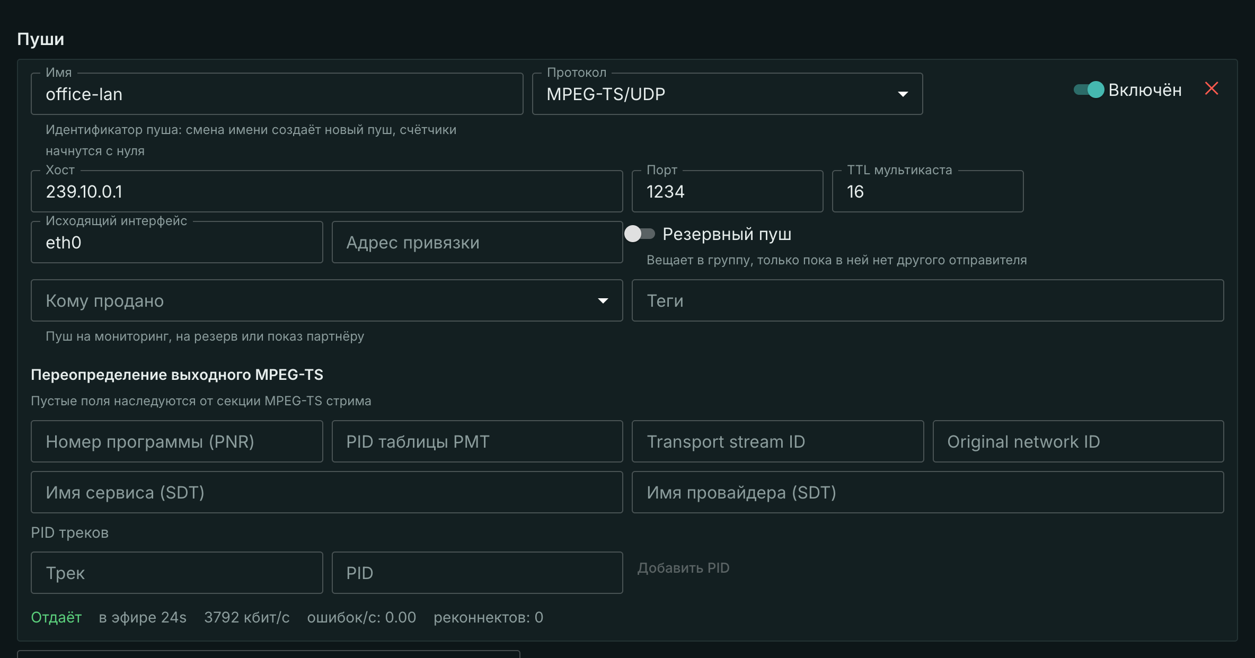This screenshot has height=658, width=1255.
Task: Focus the Адрес привязки input
Action: click(x=477, y=242)
